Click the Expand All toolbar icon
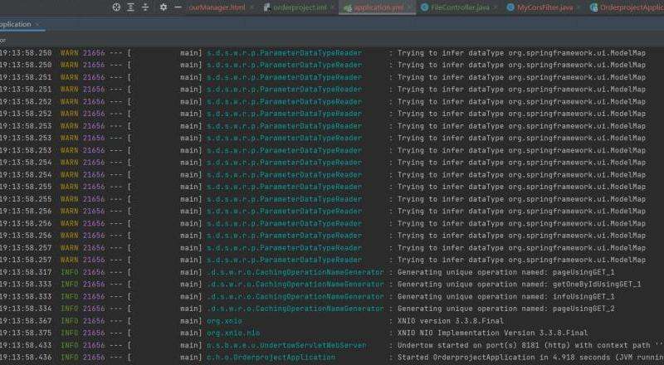 click(131, 7)
